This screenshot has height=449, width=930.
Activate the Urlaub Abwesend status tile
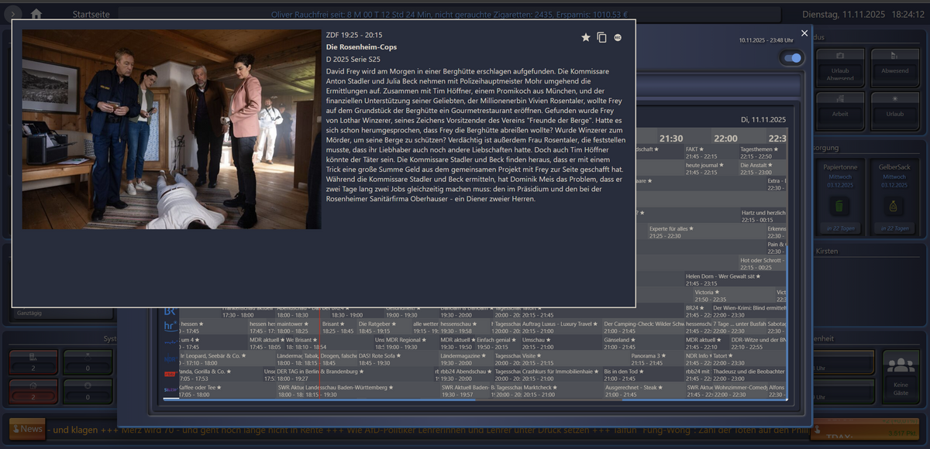click(x=840, y=68)
